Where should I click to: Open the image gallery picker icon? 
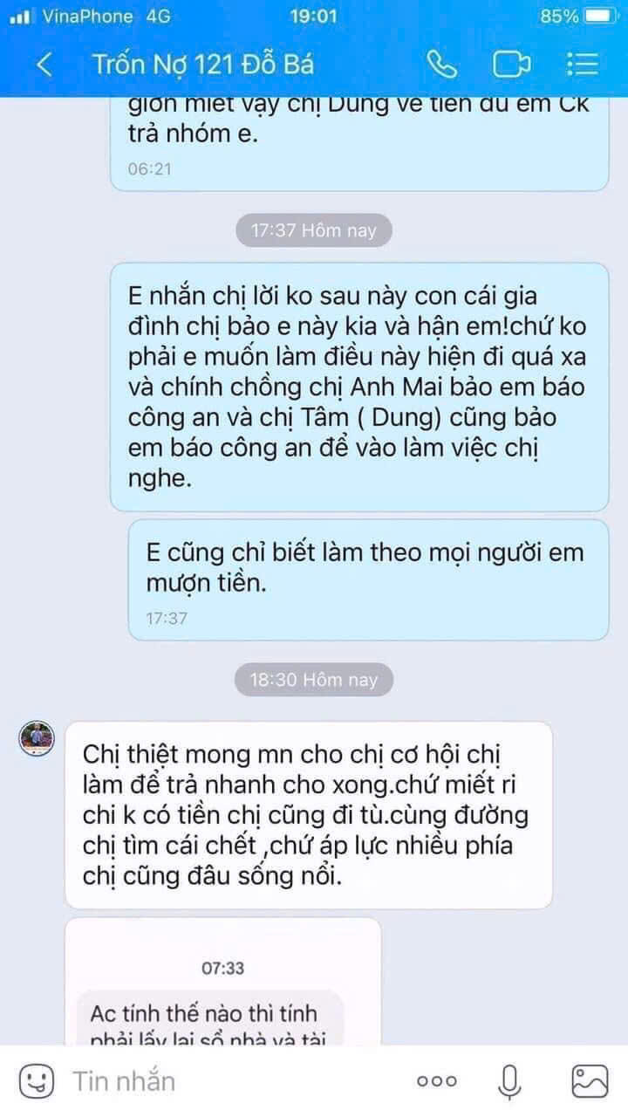click(590, 1082)
